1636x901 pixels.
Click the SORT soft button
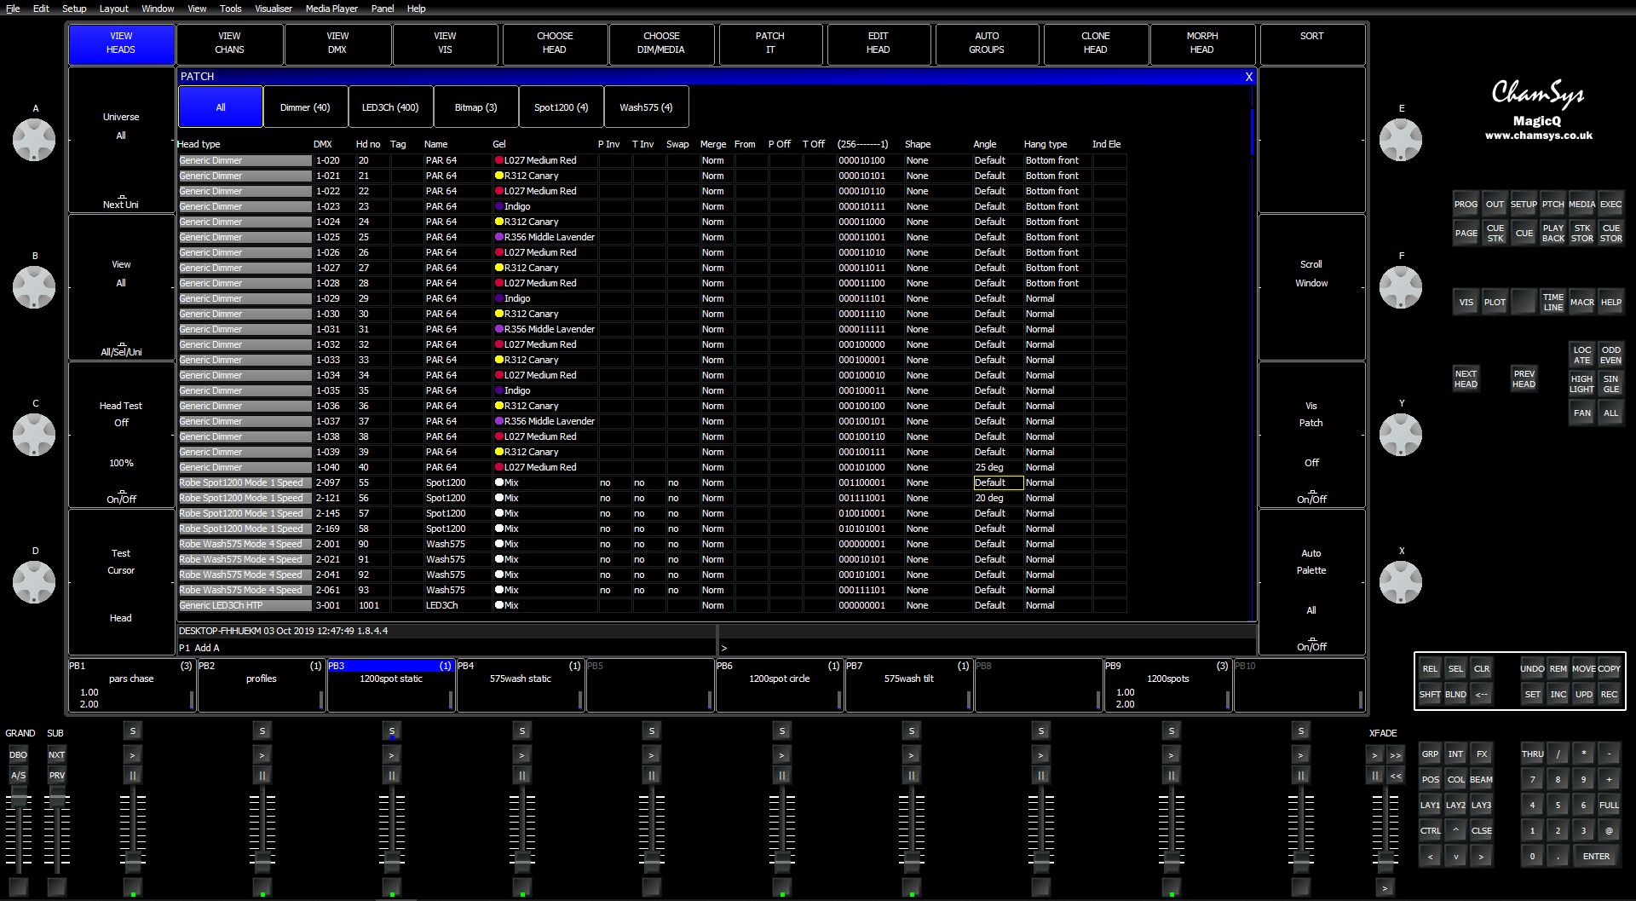(1312, 43)
